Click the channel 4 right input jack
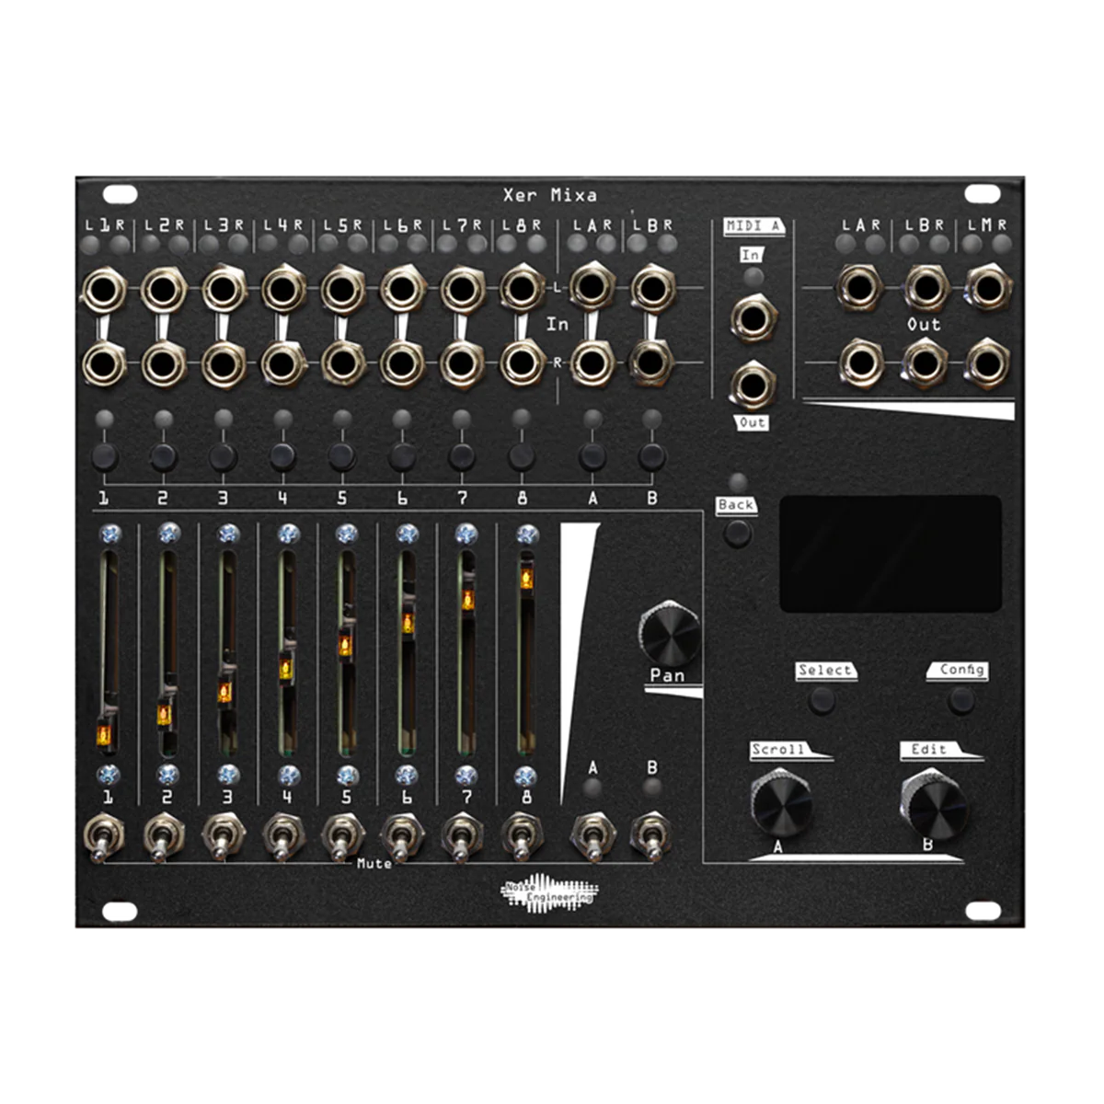 point(283,363)
